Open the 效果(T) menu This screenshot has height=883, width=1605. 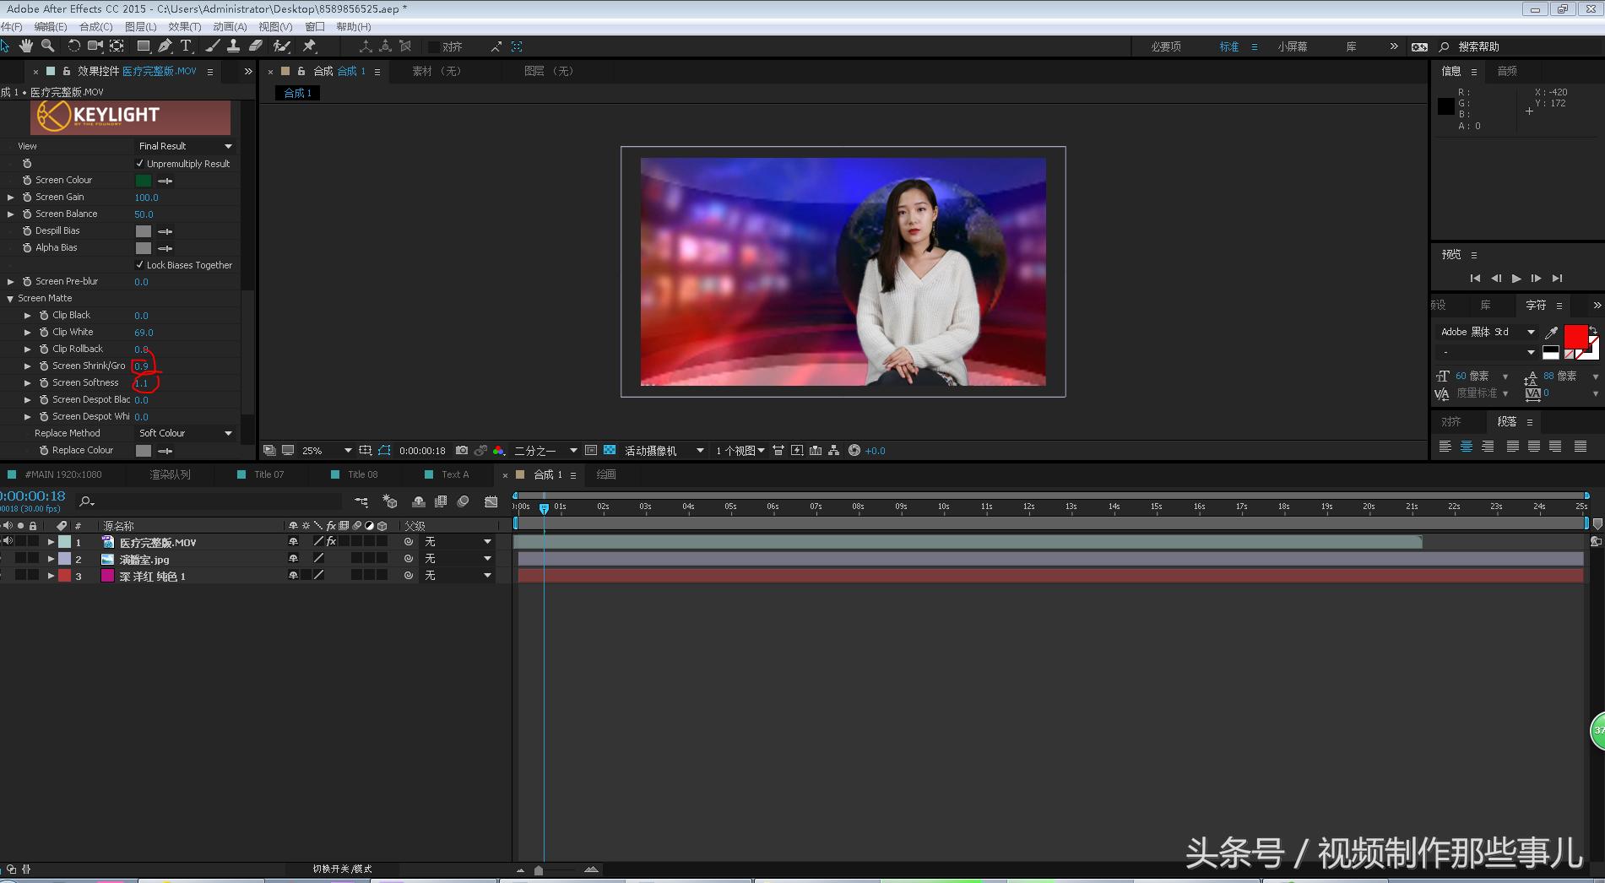[184, 27]
